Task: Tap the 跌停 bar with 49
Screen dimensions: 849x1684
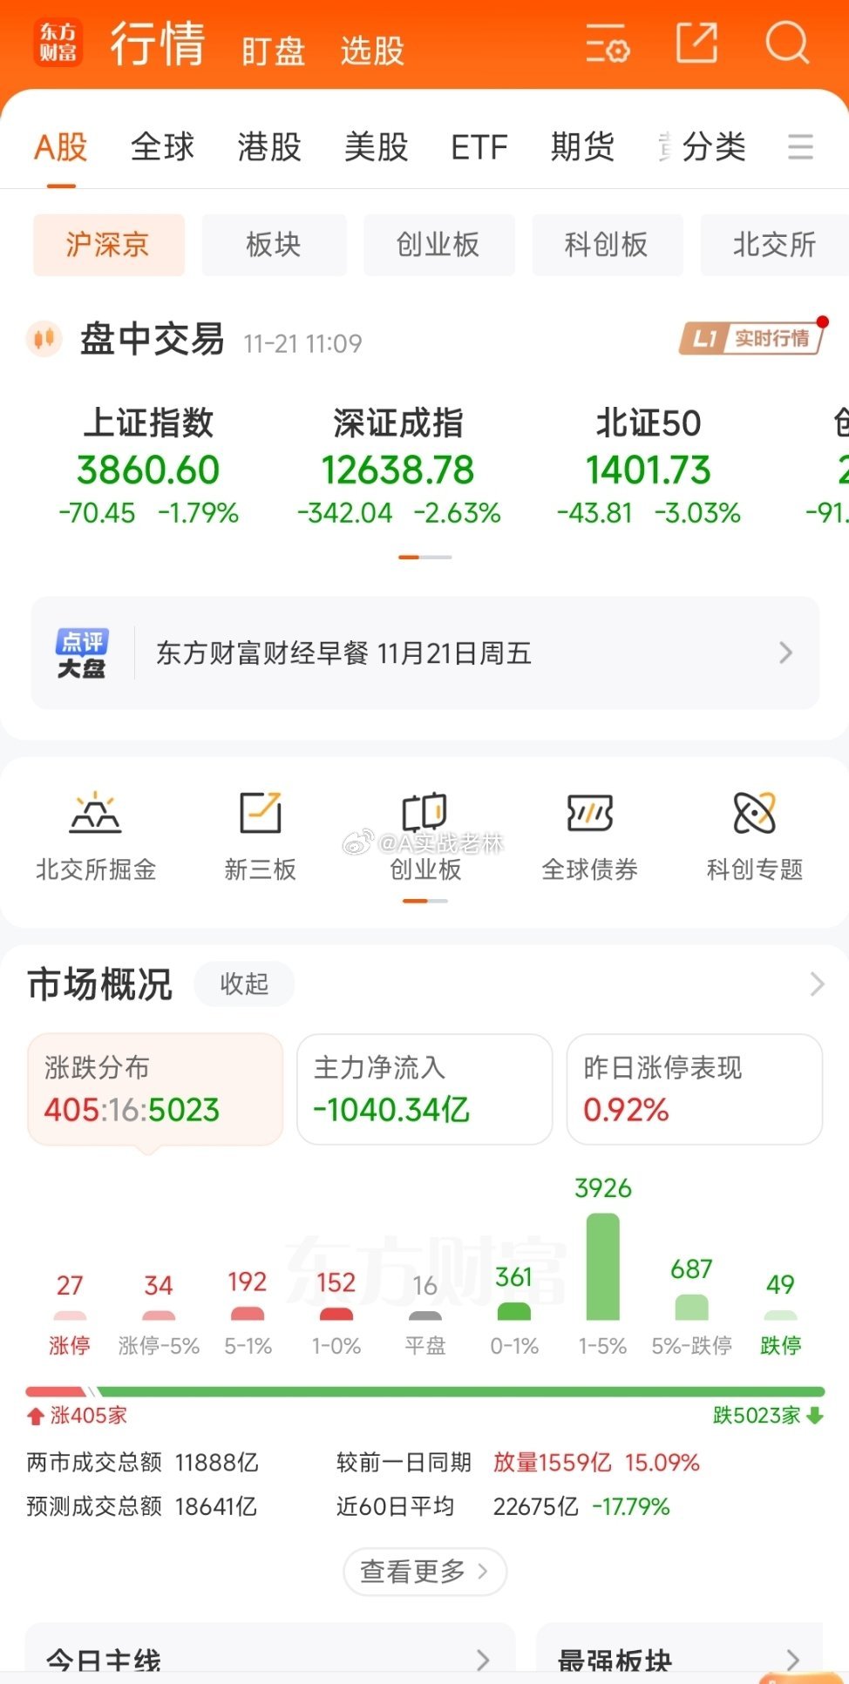Action: (x=780, y=1315)
